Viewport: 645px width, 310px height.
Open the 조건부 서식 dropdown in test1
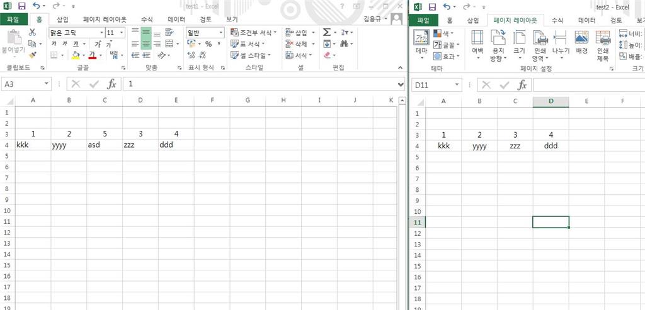pyautogui.click(x=253, y=33)
